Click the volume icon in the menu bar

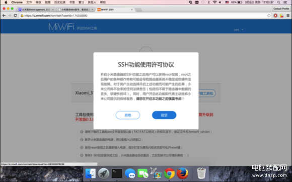pos(220,2)
